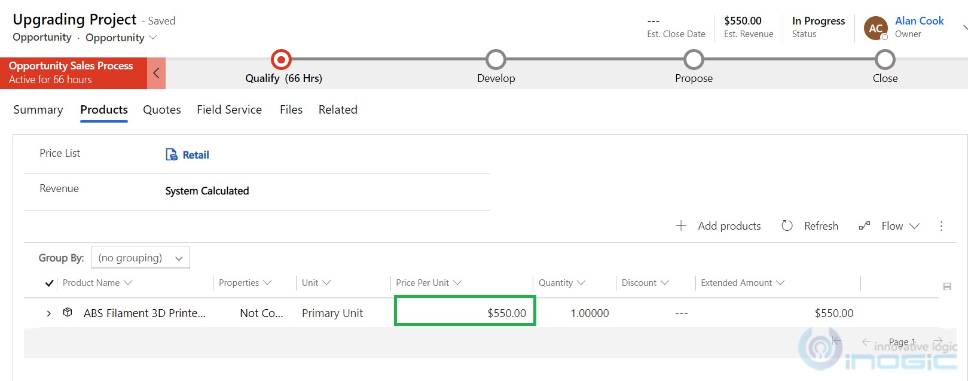Open the Quantity column header dropdown

point(581,283)
